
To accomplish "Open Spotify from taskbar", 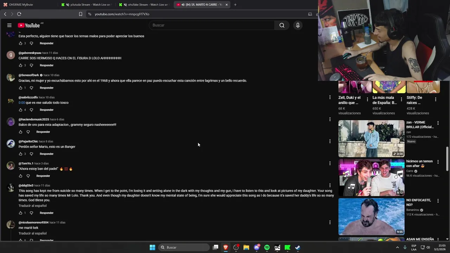I will coord(267,247).
